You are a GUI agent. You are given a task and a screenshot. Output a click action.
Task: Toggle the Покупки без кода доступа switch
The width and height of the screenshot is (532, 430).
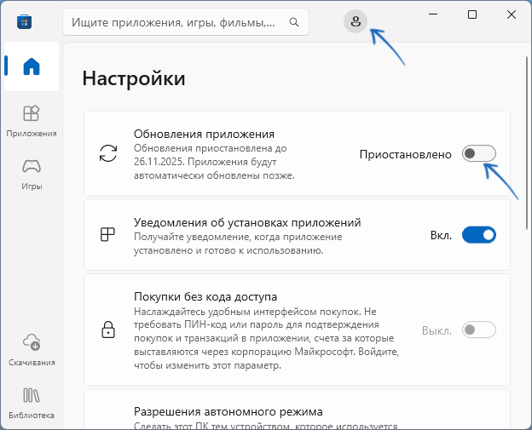pyautogui.click(x=479, y=330)
